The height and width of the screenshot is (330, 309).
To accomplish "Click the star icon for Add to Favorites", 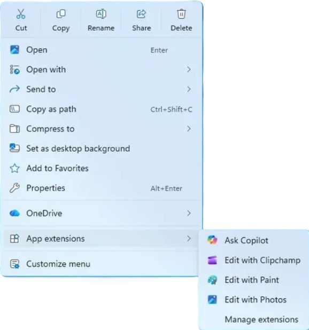I will click(14, 168).
